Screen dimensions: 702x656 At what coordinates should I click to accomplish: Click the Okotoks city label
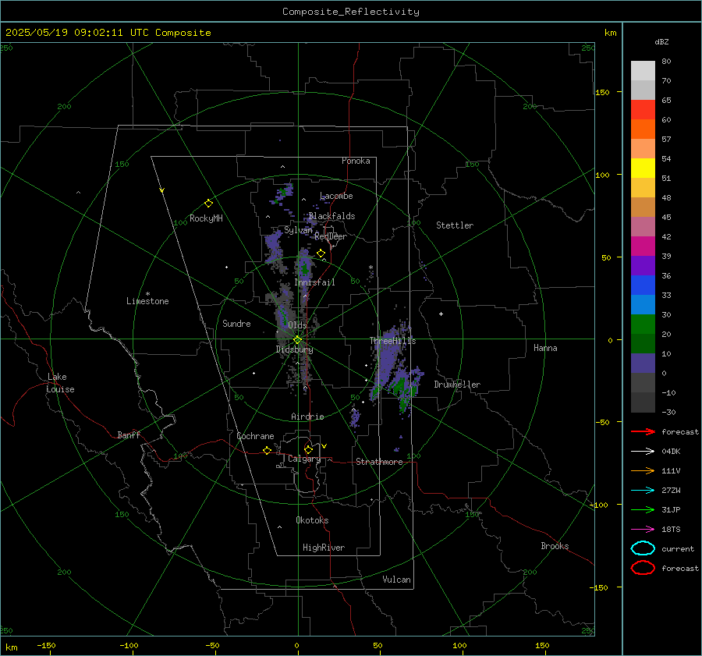[x=312, y=519]
